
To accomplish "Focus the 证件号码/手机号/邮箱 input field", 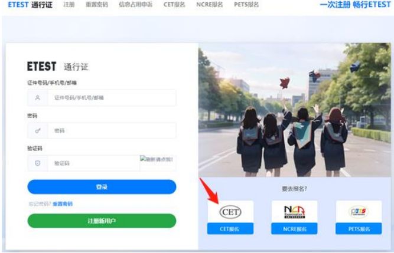I will pos(112,97).
